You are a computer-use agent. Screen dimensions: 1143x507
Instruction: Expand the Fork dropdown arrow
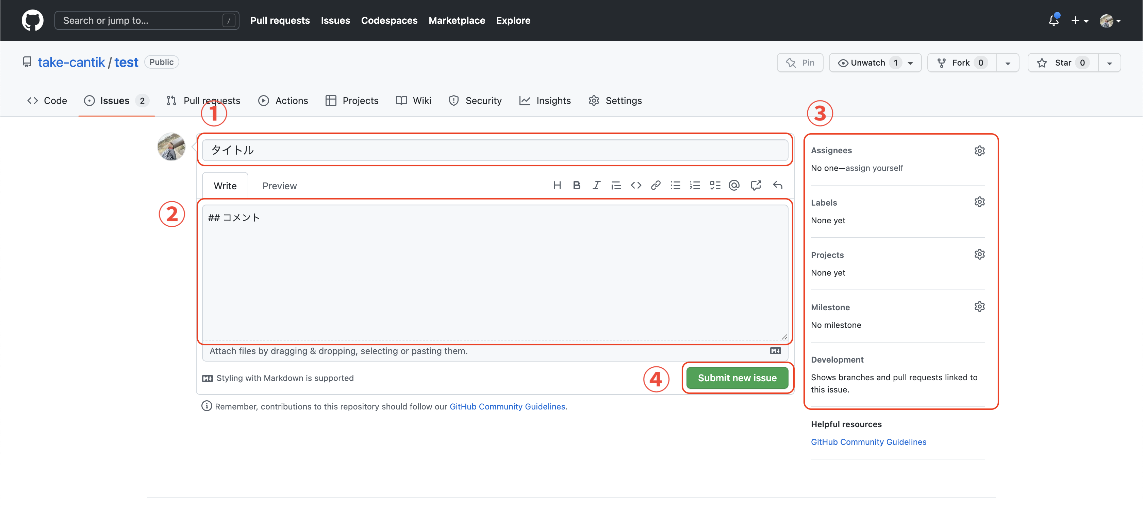click(1008, 63)
